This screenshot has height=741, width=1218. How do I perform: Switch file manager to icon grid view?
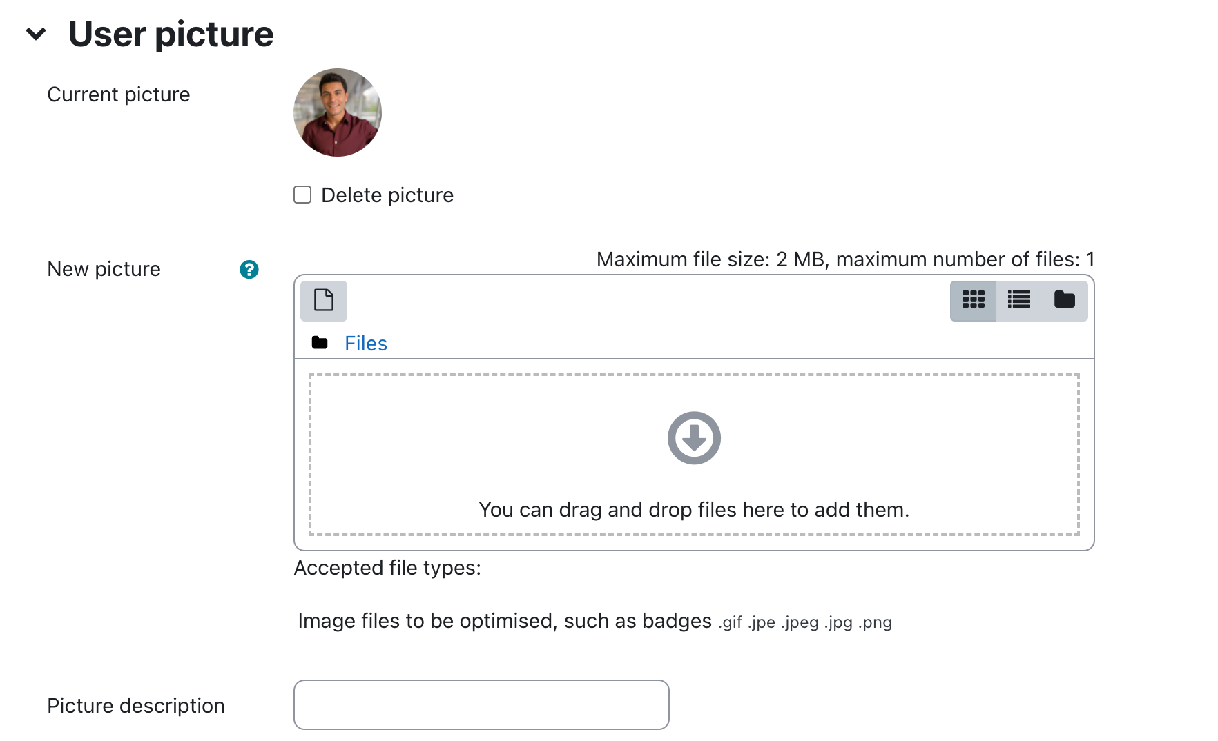coord(973,300)
